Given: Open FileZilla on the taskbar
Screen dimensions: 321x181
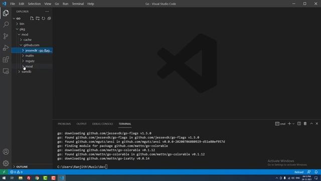Looking at the screenshot, I should (x=29, y=178).
